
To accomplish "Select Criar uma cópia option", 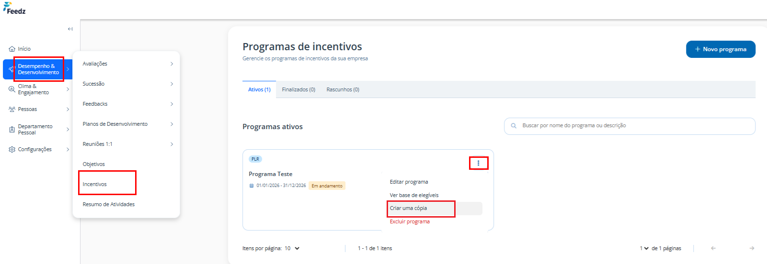I will [x=408, y=208].
